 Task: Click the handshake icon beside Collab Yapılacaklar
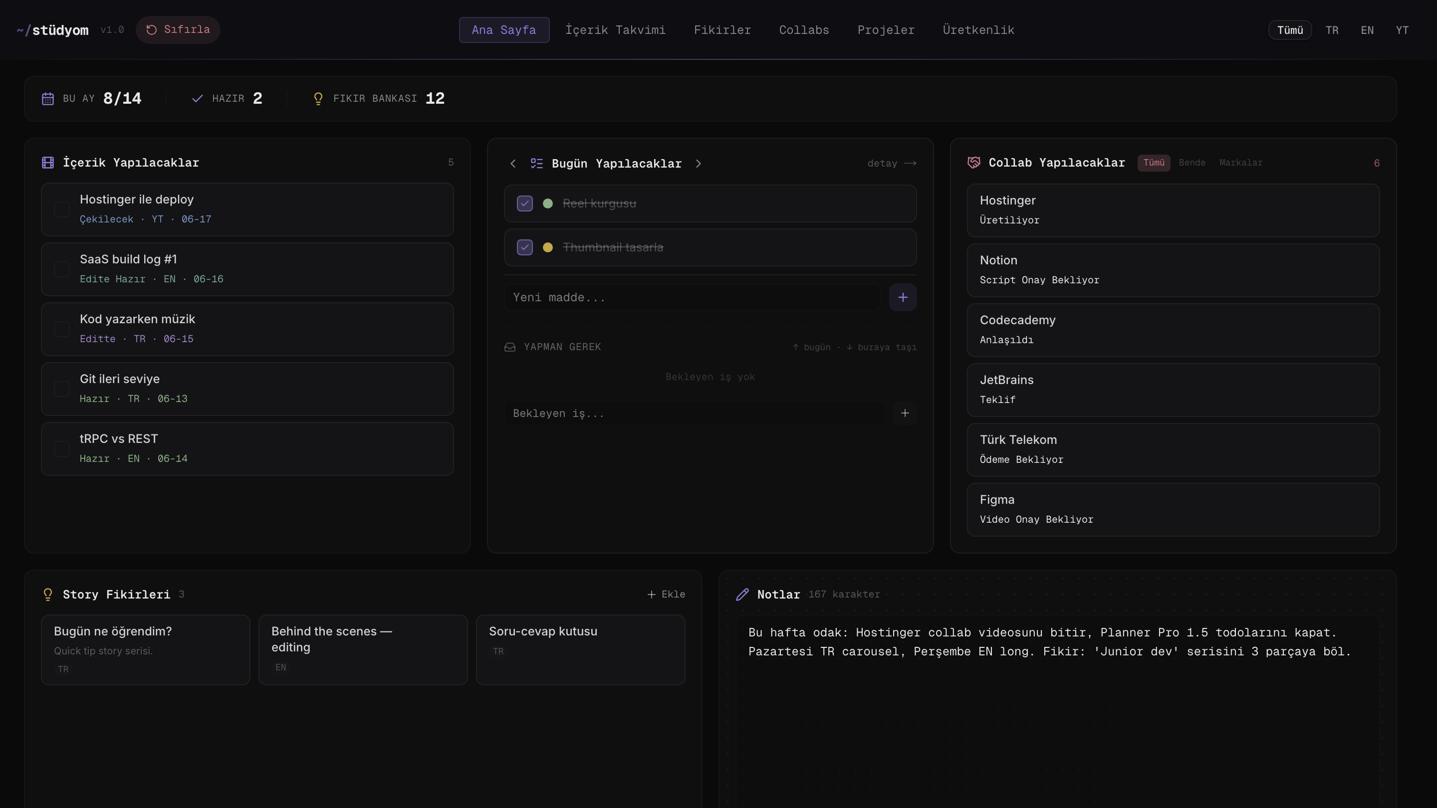pyautogui.click(x=973, y=163)
